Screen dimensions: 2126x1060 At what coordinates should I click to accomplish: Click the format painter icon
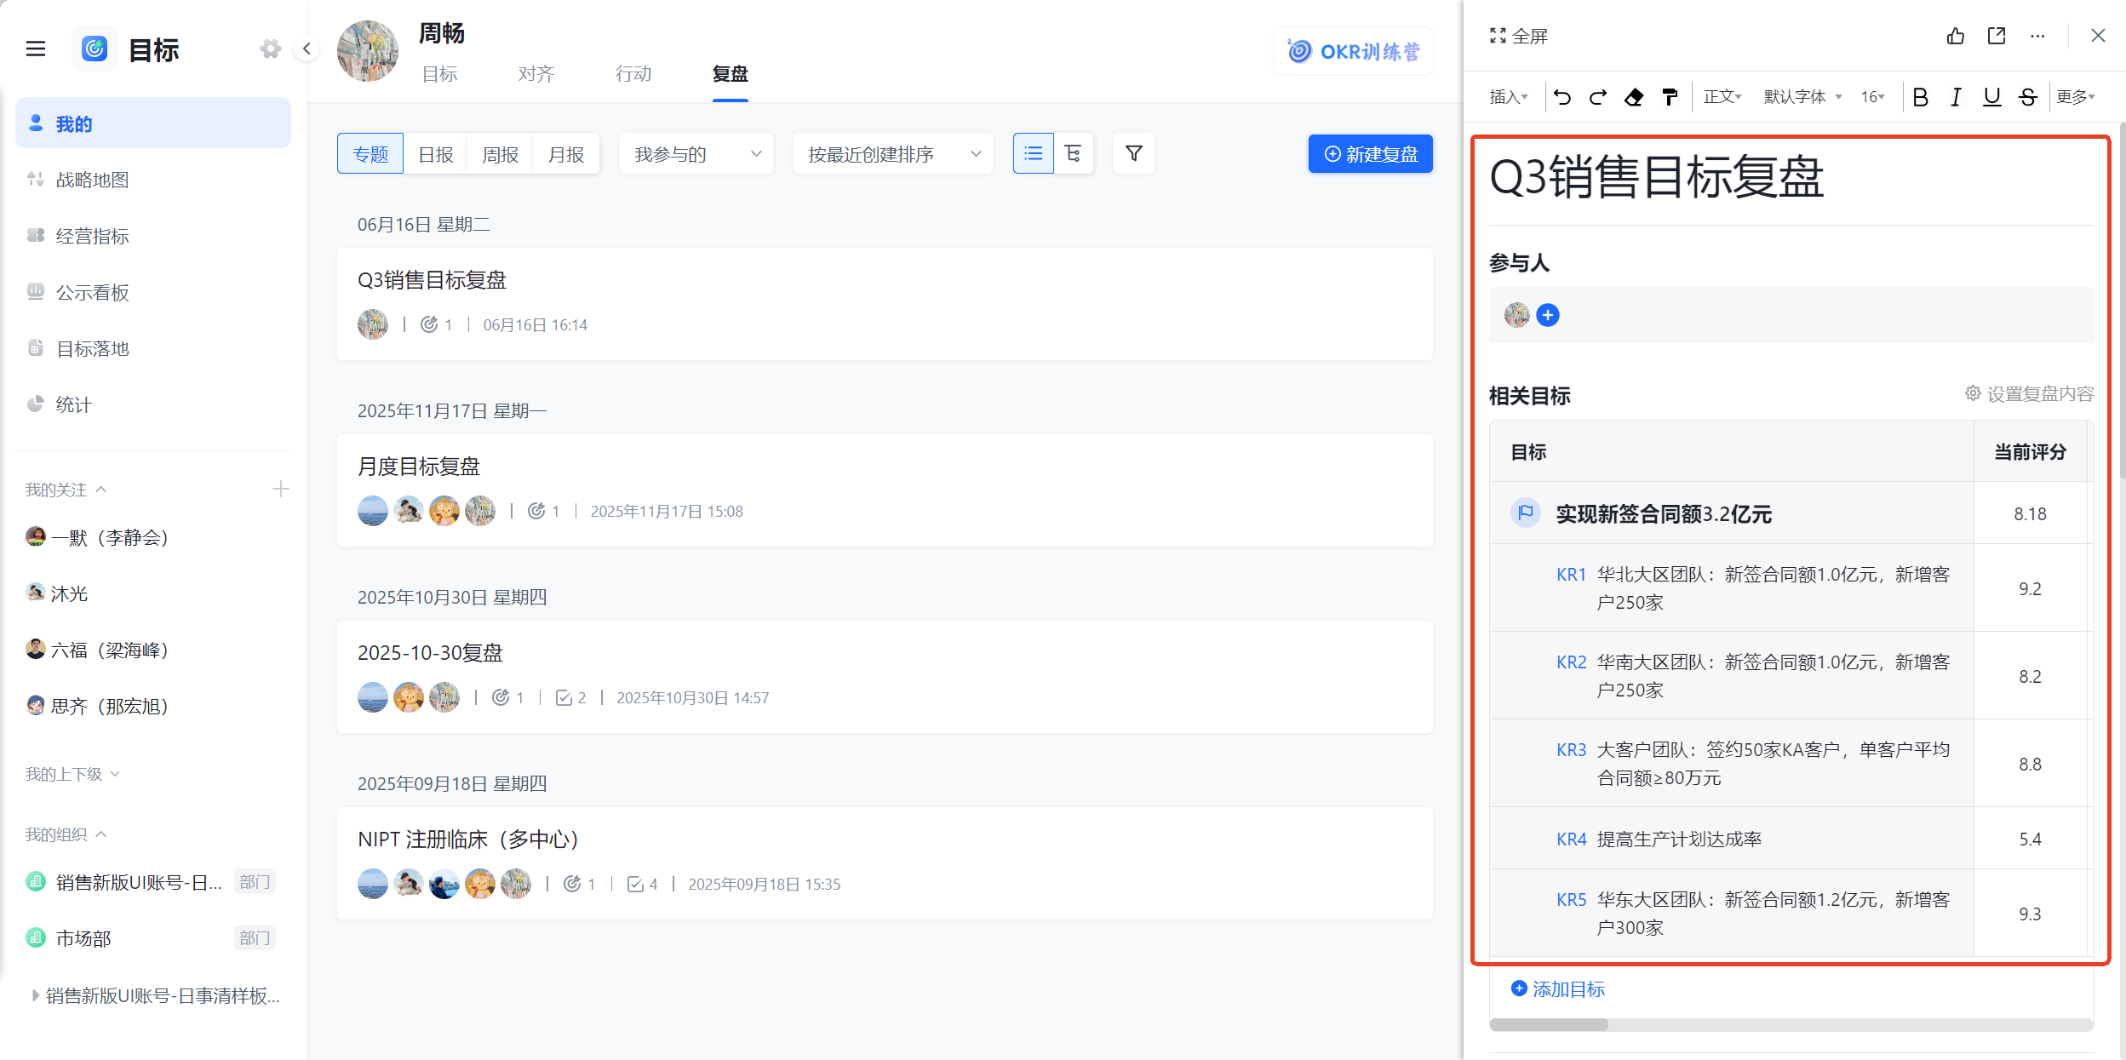(x=1670, y=97)
